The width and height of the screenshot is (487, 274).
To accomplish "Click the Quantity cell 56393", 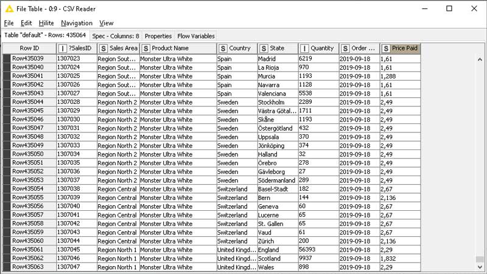I will pos(318,250).
